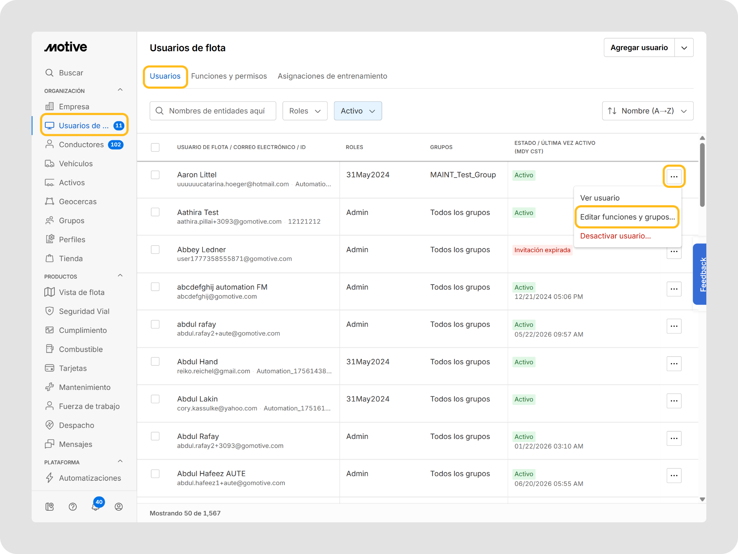This screenshot has height=554, width=738.
Task: Open more options for Abdul Hafeez AUTE row
Action: tap(674, 475)
